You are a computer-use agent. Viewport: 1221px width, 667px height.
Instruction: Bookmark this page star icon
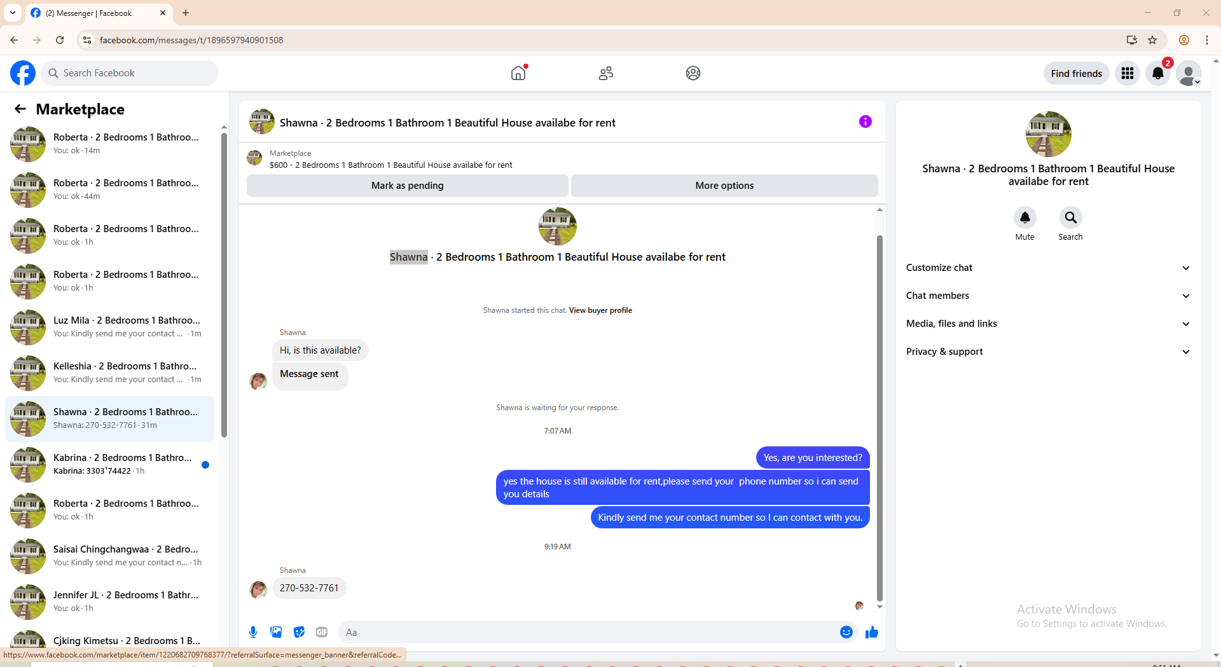point(1152,40)
